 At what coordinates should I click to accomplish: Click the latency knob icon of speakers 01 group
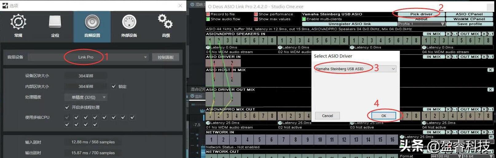208,47
